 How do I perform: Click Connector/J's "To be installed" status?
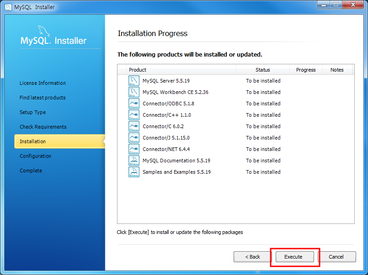tap(263, 138)
